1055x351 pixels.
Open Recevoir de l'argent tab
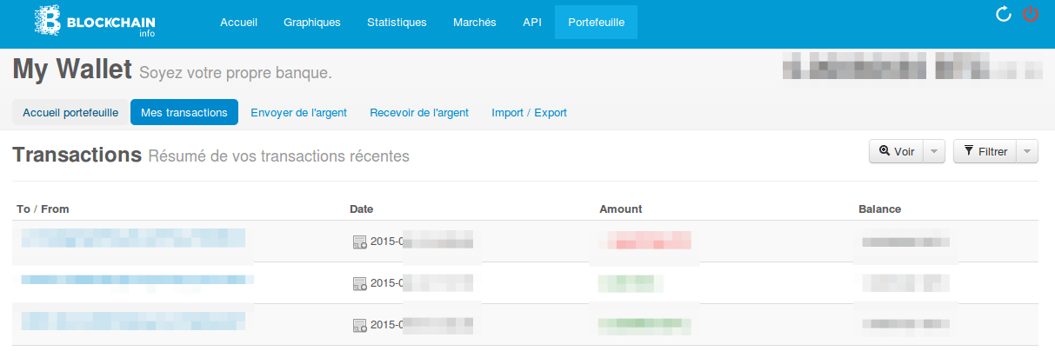point(419,112)
